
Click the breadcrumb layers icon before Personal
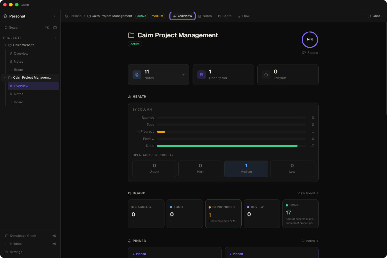coord(67,16)
